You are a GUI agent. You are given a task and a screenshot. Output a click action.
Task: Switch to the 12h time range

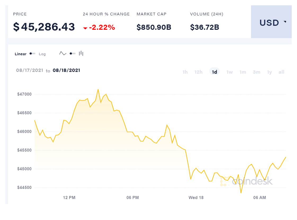pos(198,72)
